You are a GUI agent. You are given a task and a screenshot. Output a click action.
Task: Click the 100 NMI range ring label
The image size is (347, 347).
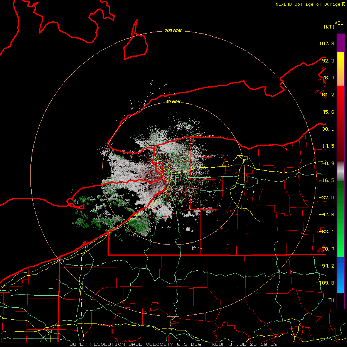173,30
